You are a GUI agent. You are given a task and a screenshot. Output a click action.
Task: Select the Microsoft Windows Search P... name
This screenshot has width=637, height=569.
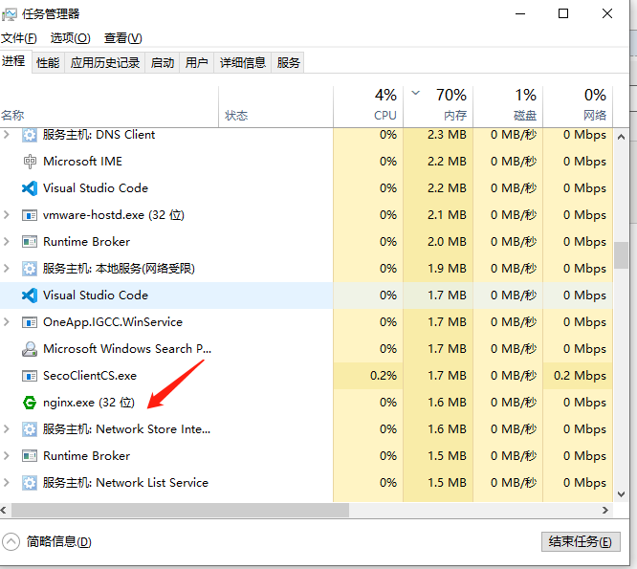127,349
